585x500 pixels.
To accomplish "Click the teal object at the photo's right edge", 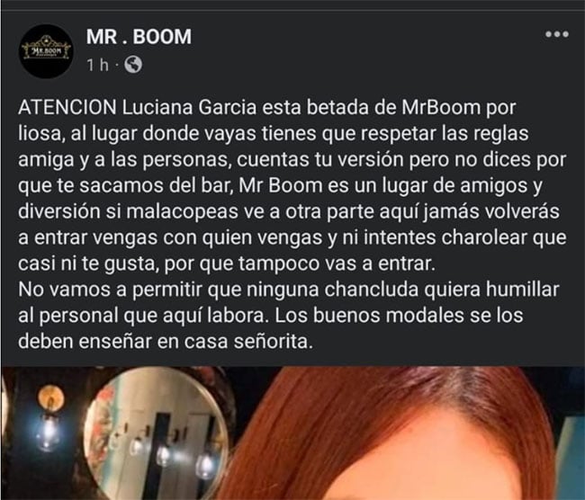I will coord(572,462).
